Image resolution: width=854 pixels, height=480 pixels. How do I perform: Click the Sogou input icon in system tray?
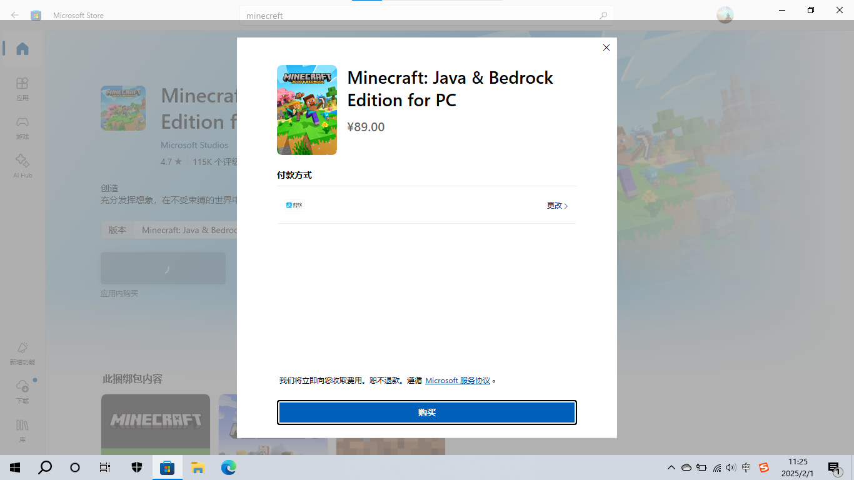(764, 467)
